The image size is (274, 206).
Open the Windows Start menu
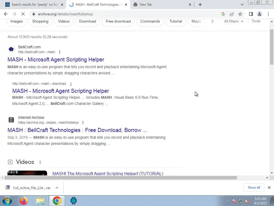(x=7, y=201)
